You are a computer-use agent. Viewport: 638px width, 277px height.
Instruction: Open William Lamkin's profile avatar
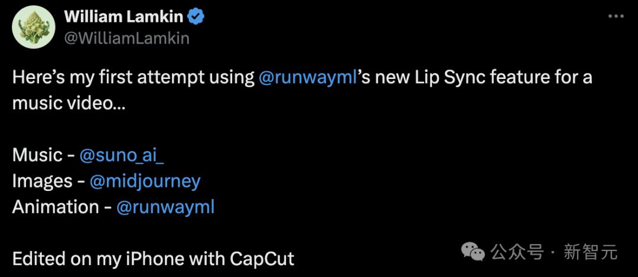(x=34, y=27)
